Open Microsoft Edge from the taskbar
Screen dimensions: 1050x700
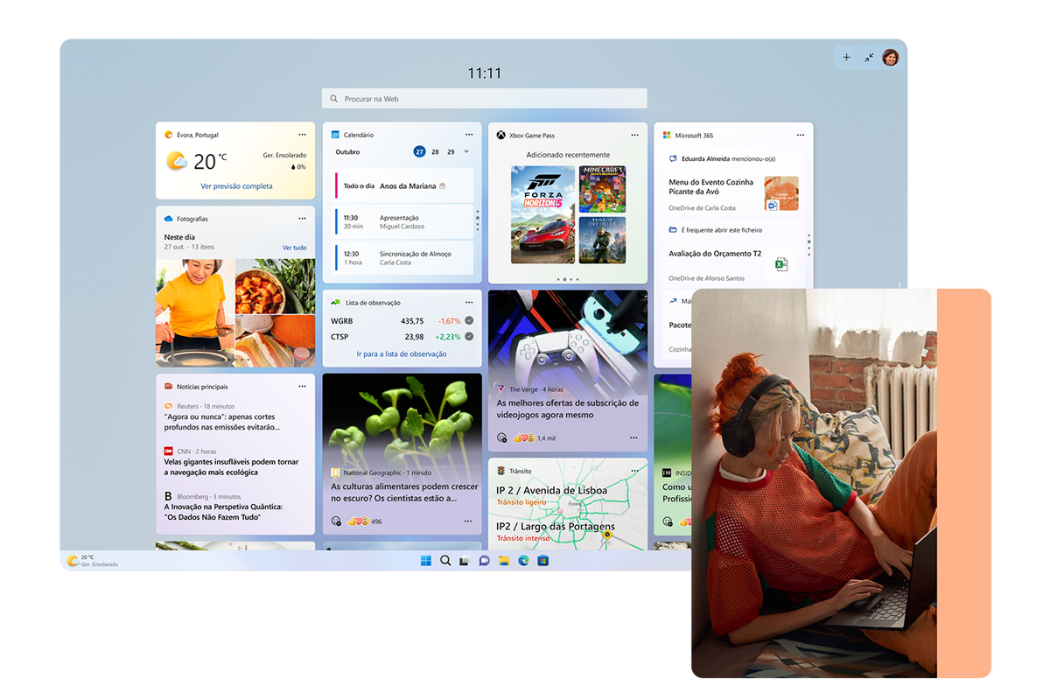click(x=523, y=561)
